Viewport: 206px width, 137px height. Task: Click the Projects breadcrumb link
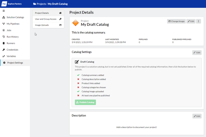point(41,4)
